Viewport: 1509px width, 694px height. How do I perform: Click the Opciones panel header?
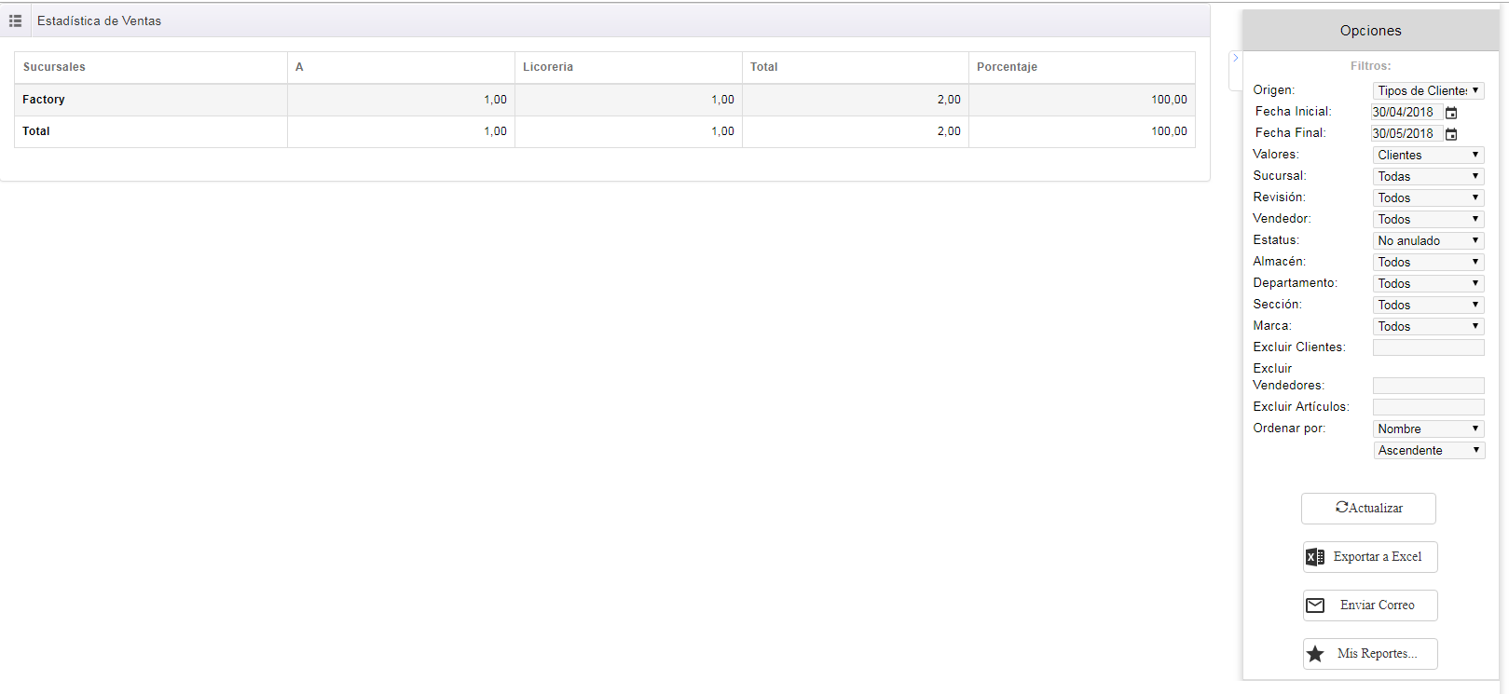1370,31
